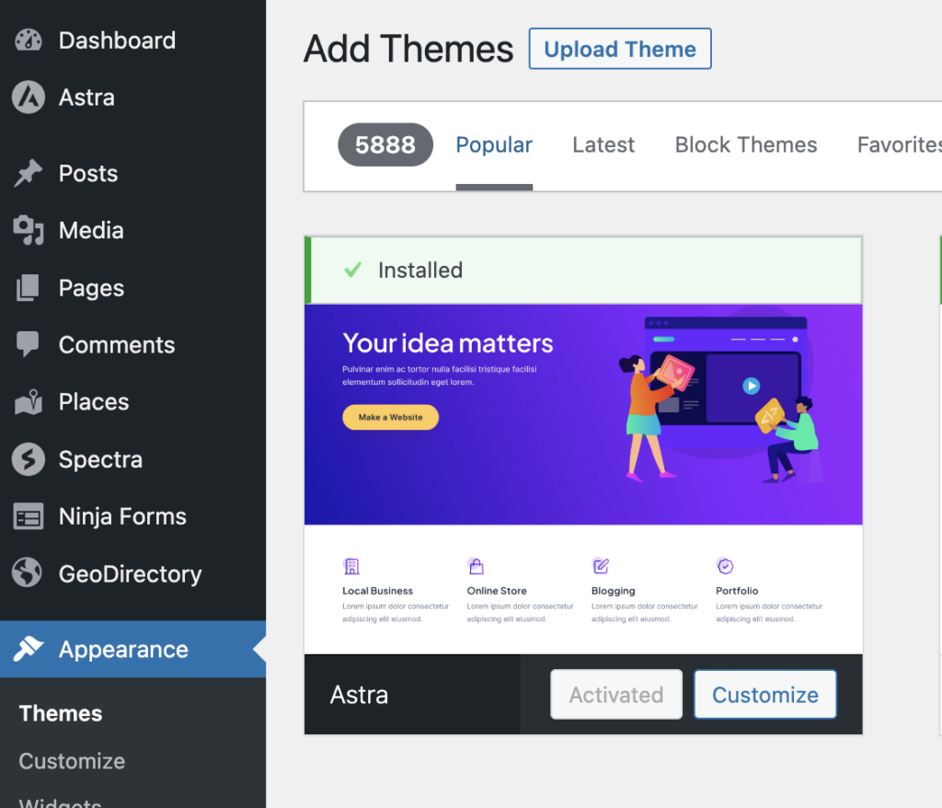Open Customize under Appearance submenu

tap(72, 761)
